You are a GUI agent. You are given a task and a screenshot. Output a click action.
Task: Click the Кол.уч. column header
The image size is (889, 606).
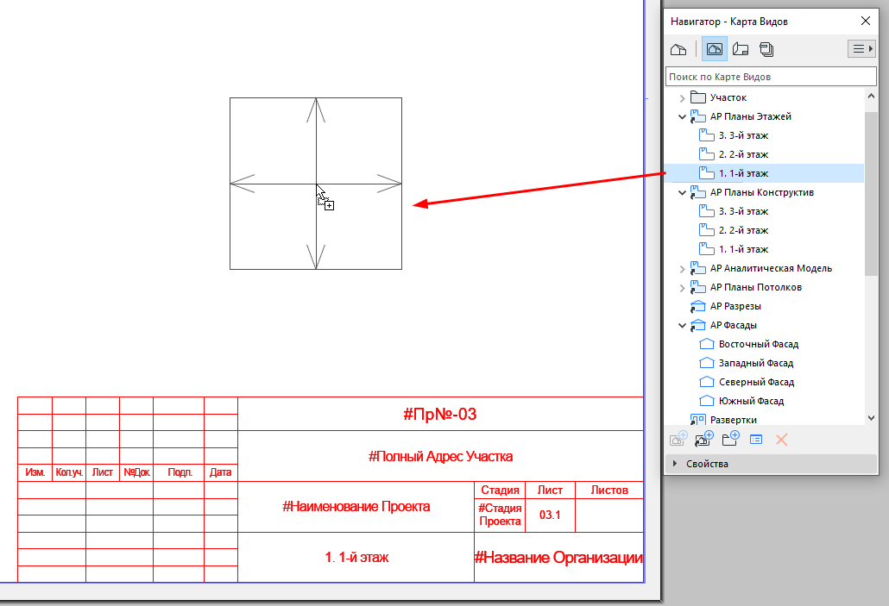69,472
